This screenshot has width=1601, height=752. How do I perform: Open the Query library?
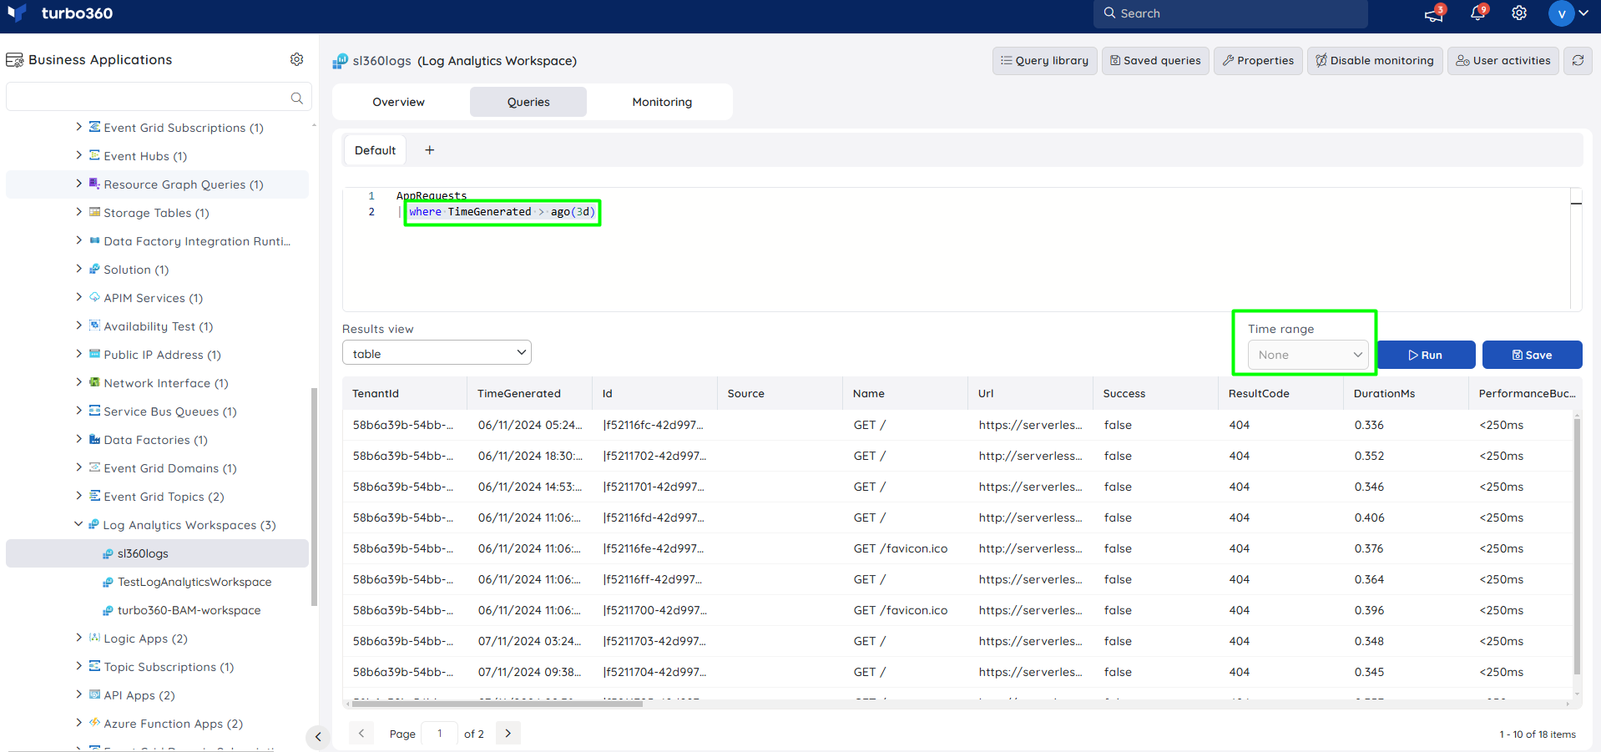1044,60
